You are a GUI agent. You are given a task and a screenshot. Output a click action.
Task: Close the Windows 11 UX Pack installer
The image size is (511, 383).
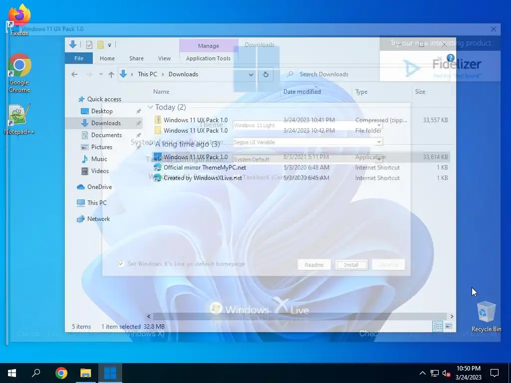coord(494,29)
